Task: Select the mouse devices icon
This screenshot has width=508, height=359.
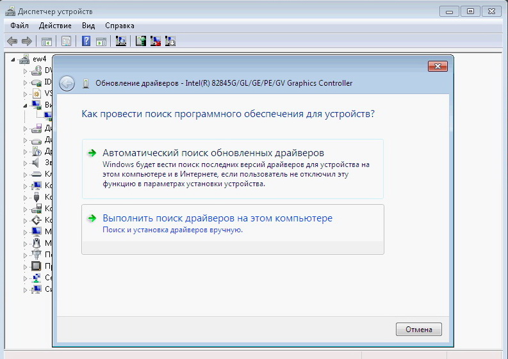Action: (x=37, y=243)
